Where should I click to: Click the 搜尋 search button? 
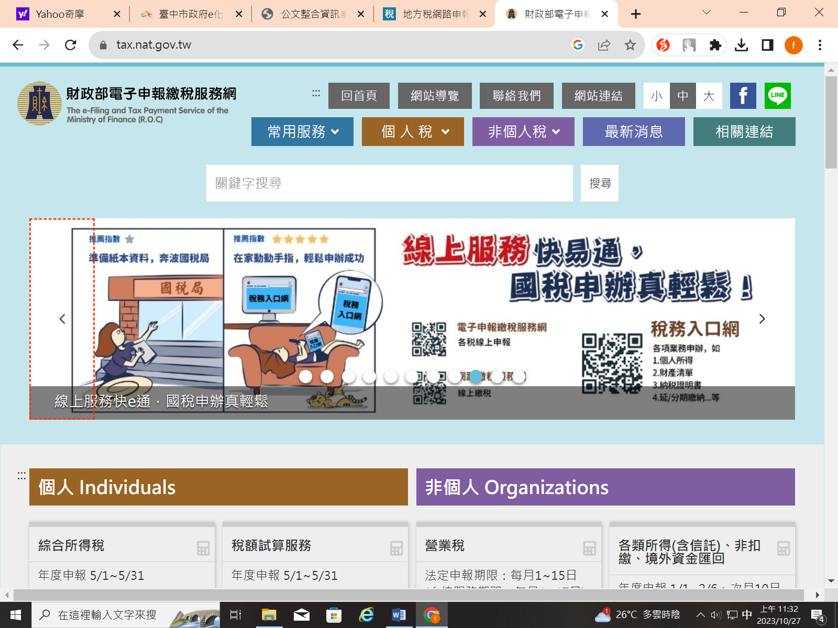click(x=600, y=183)
